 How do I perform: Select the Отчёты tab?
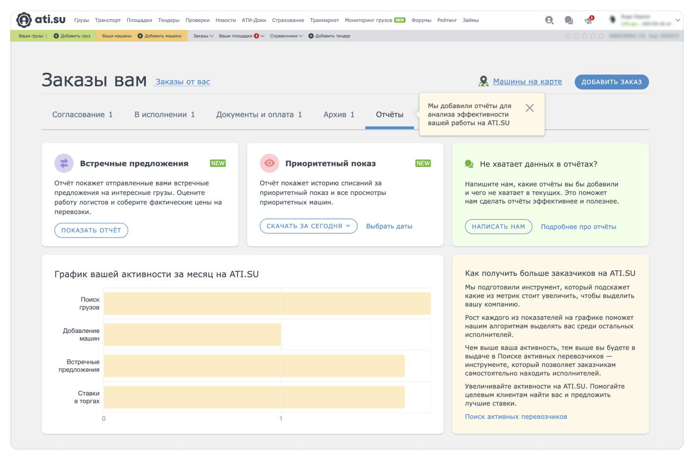click(x=390, y=115)
